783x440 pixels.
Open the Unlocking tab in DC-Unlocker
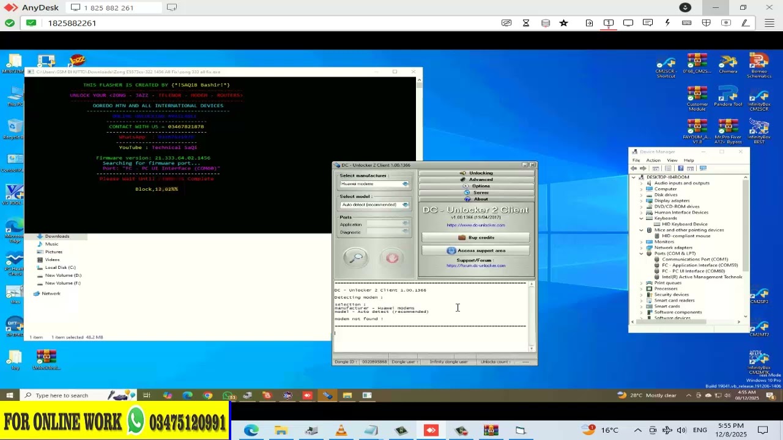tap(477, 173)
